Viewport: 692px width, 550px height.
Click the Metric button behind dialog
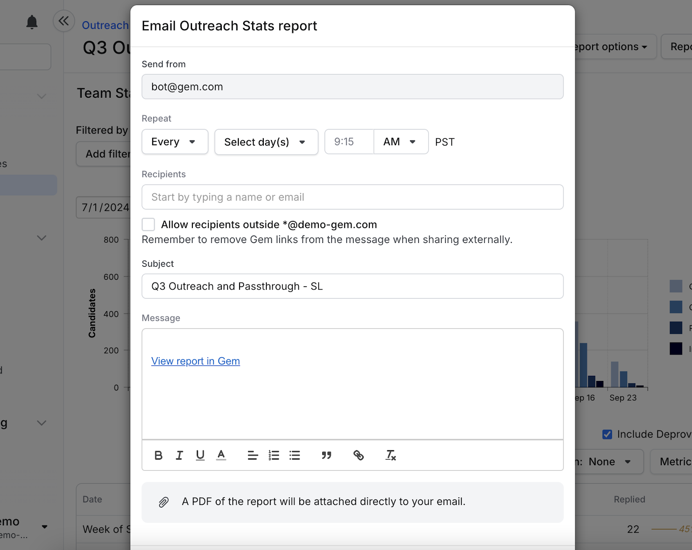672,462
